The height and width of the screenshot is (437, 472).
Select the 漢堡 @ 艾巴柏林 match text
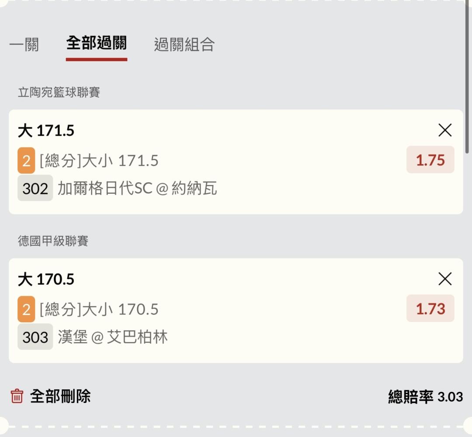[x=113, y=337]
